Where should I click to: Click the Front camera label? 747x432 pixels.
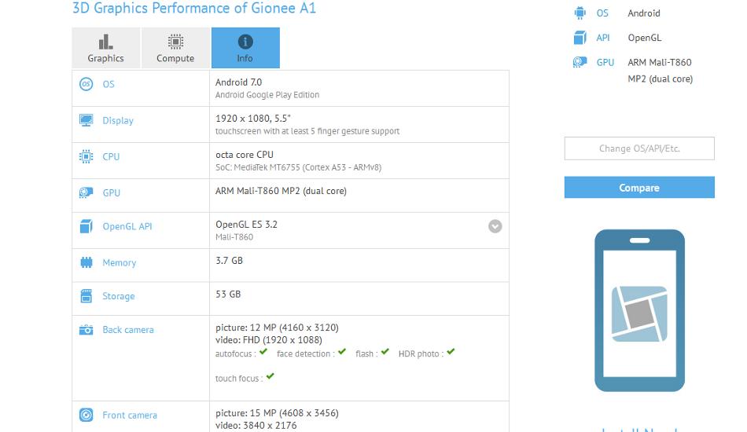pyautogui.click(x=130, y=415)
